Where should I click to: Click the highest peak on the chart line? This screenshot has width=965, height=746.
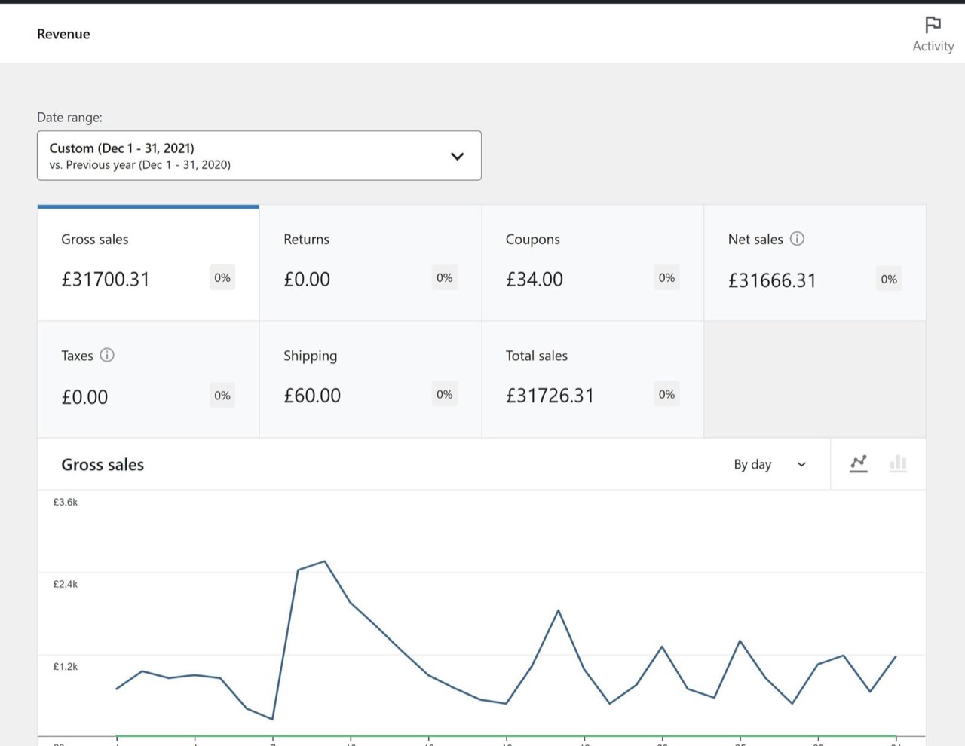pos(324,561)
